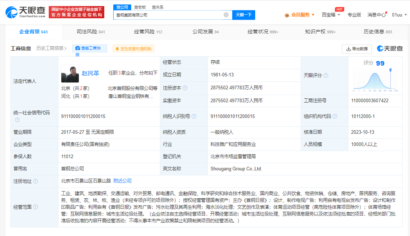
Task: Click help icon beside 经营范围
Action: [x=35, y=207]
